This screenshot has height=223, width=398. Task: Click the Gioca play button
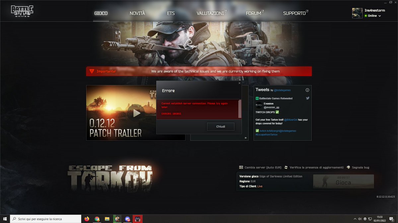[343, 181]
